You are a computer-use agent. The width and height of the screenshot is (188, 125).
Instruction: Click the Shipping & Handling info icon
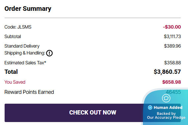pyautogui.click(x=49, y=53)
